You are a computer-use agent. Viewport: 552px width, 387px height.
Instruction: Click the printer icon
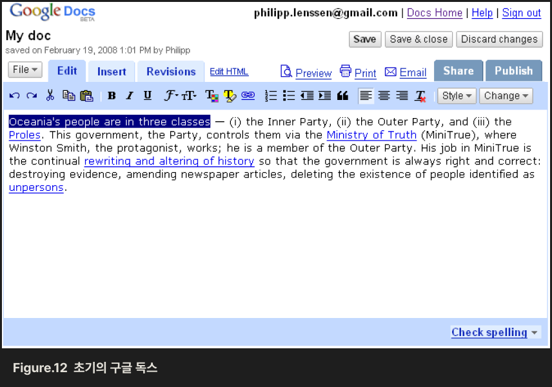coord(346,71)
